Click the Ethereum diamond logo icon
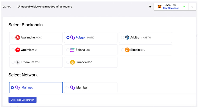This screenshot has height=107, width=198. [x=18, y=62]
